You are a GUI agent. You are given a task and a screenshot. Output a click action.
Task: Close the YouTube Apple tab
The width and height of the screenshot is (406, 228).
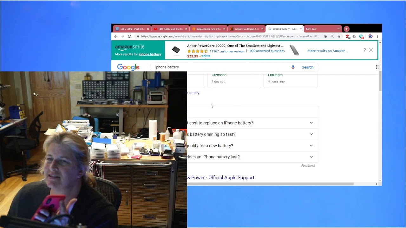186,29
